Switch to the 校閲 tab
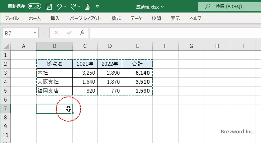 point(156,18)
